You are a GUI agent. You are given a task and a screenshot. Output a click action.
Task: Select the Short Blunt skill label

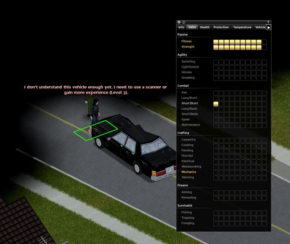(190, 103)
